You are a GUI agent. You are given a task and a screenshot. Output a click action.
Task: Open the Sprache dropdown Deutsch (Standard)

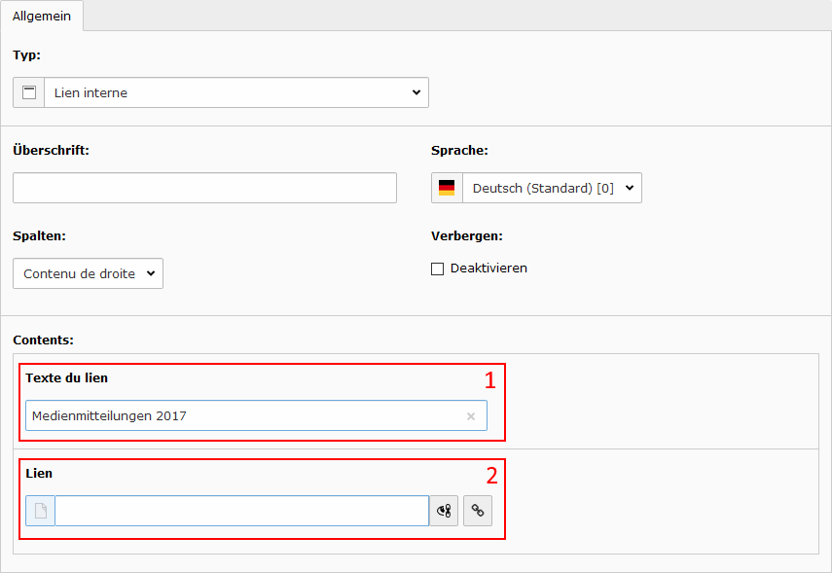tap(552, 188)
